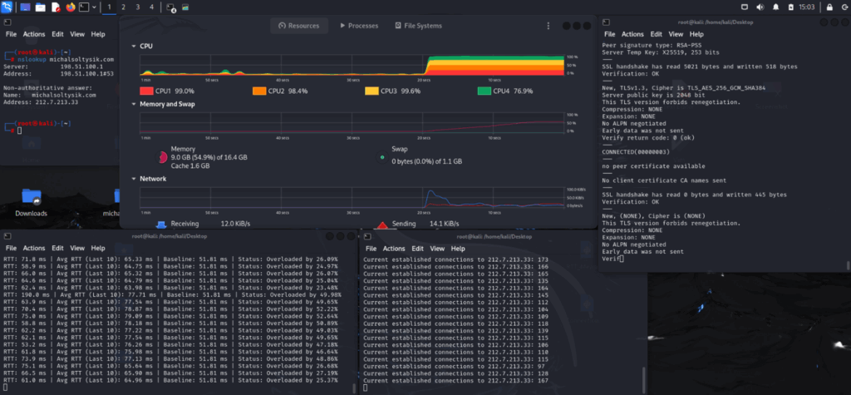Open the system monitor kebab menu
Image resolution: width=851 pixels, height=395 pixels.
pos(548,26)
